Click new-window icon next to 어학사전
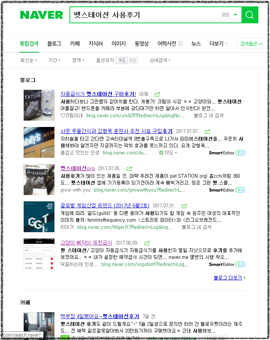 [x=181, y=44]
